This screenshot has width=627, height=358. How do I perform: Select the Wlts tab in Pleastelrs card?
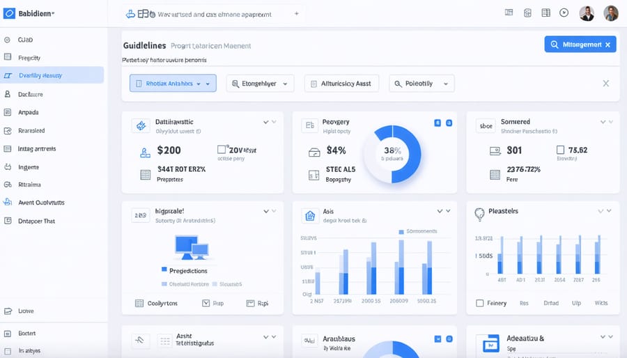[x=601, y=303]
